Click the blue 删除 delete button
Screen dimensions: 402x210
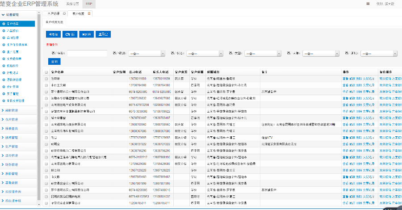[86, 34]
